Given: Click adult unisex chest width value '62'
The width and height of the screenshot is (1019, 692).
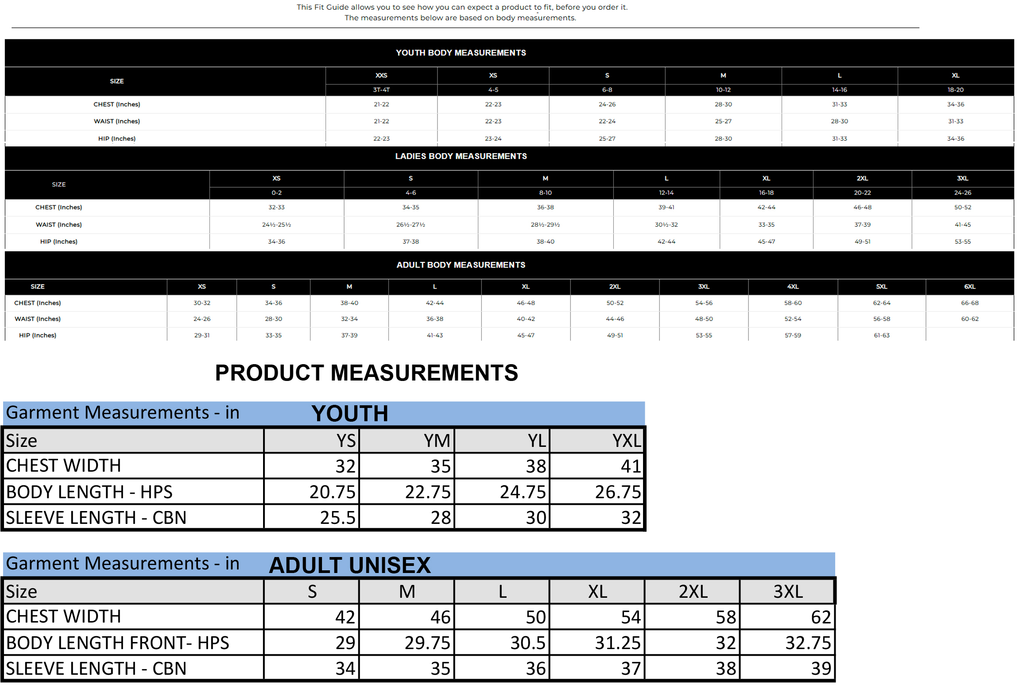Looking at the screenshot, I should 821,617.
